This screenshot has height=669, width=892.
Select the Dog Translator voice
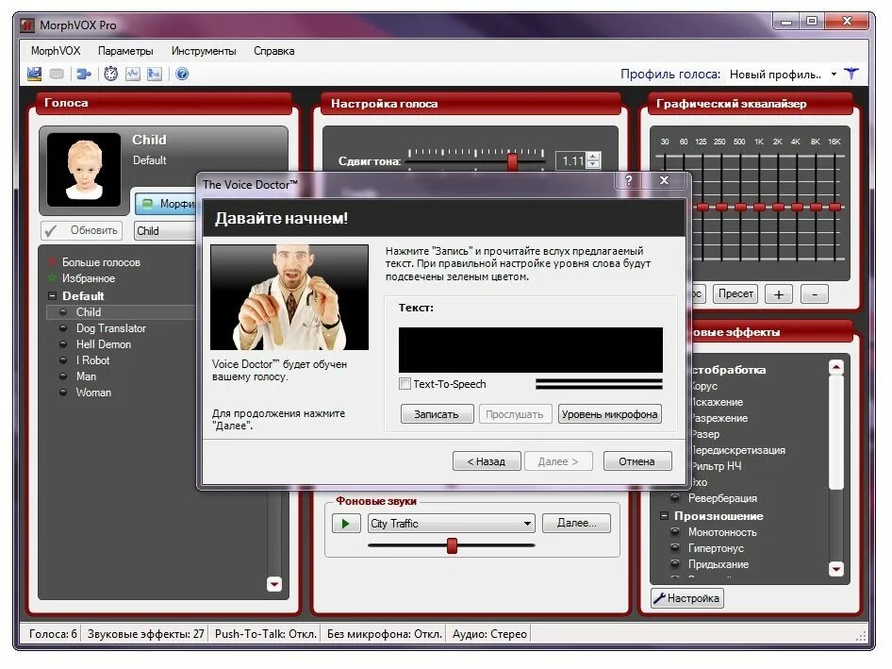coord(111,328)
